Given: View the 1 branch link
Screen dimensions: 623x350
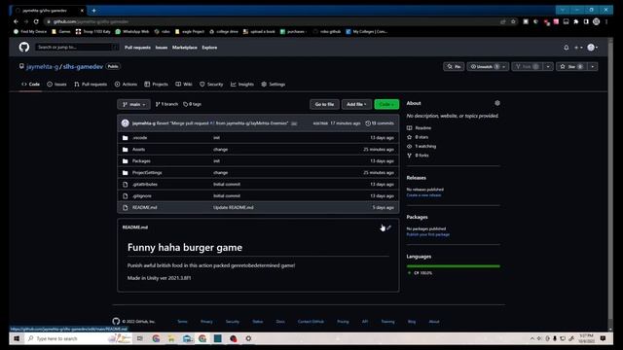Looking at the screenshot, I should point(166,104).
